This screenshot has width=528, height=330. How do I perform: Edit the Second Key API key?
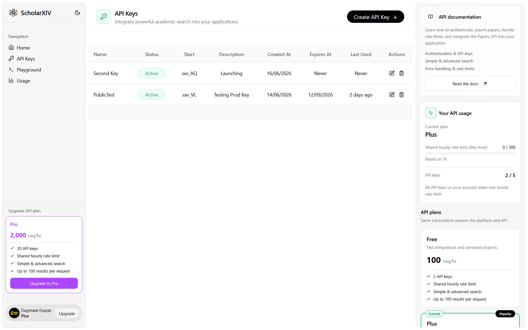(x=392, y=73)
